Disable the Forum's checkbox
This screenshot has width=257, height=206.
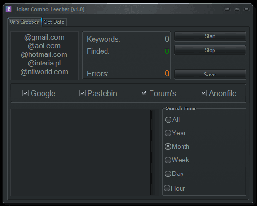[144, 93]
